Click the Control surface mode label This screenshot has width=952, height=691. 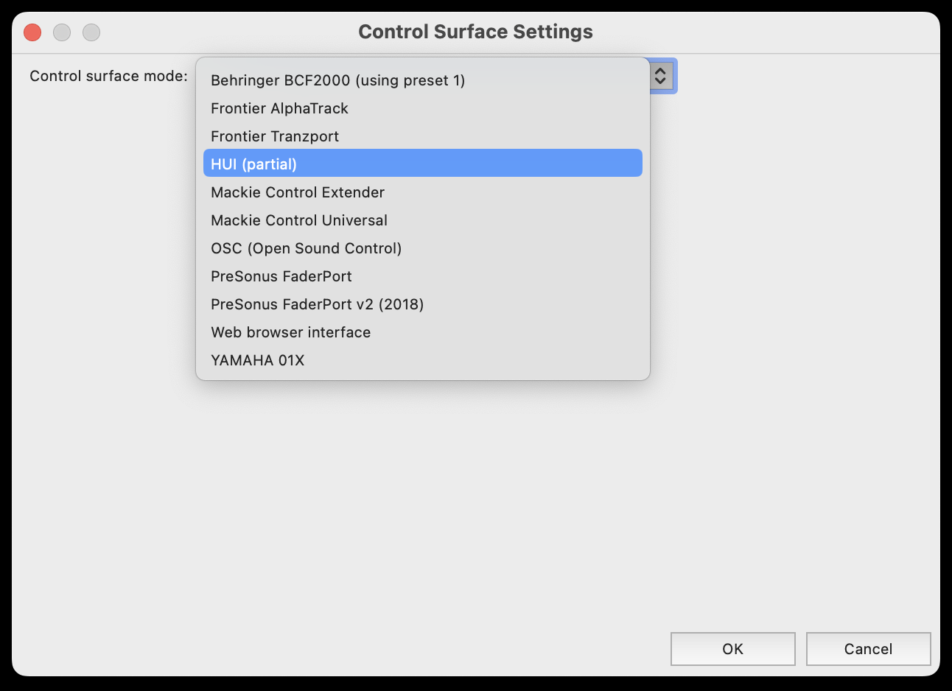pyautogui.click(x=108, y=76)
